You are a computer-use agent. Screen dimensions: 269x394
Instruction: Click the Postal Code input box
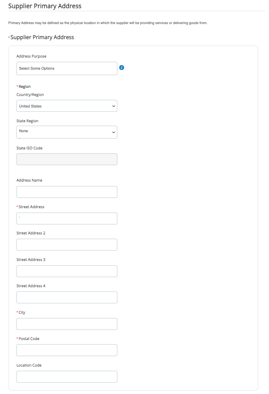click(67, 350)
